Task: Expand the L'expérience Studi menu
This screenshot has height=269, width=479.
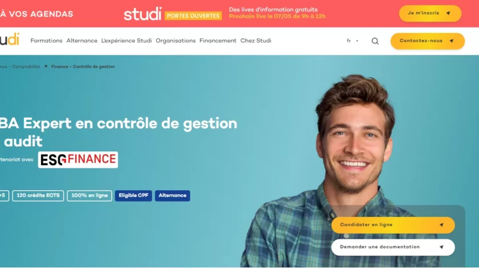Action: 126,41
